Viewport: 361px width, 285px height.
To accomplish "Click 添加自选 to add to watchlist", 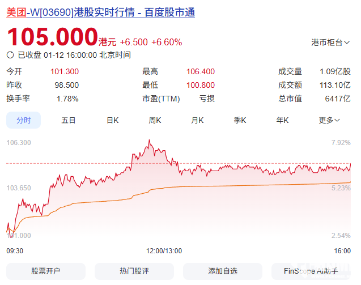I will [223, 271].
